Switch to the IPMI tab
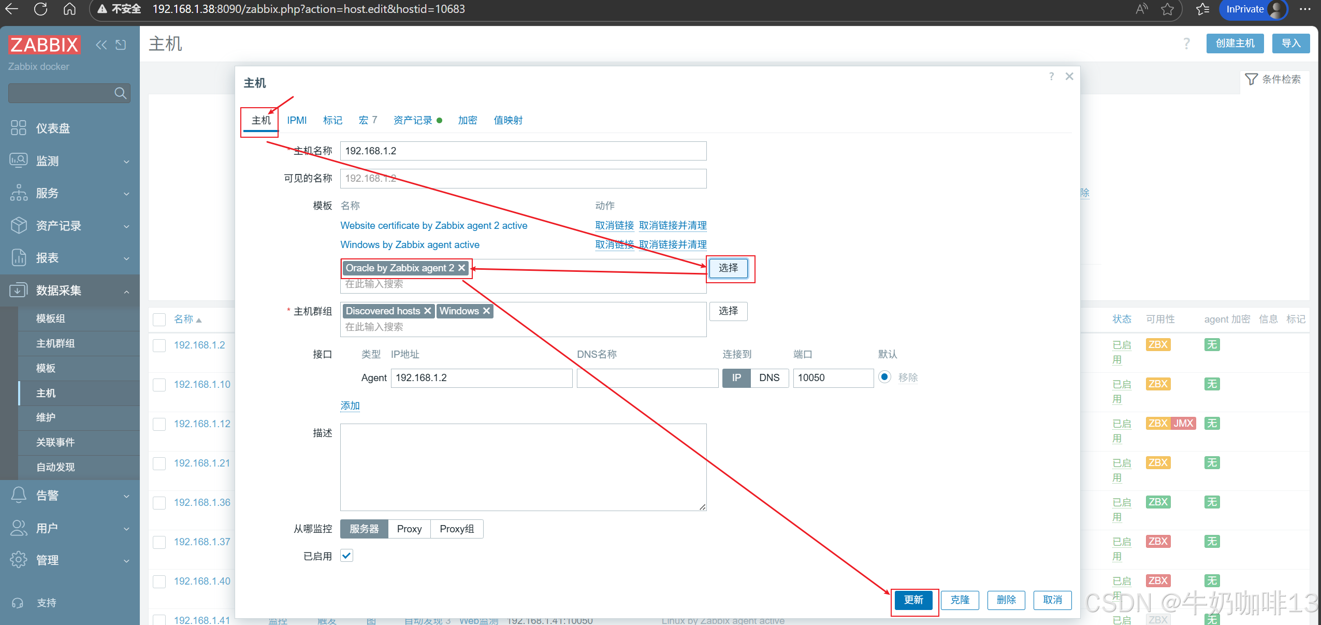The height and width of the screenshot is (625, 1321). 297,120
